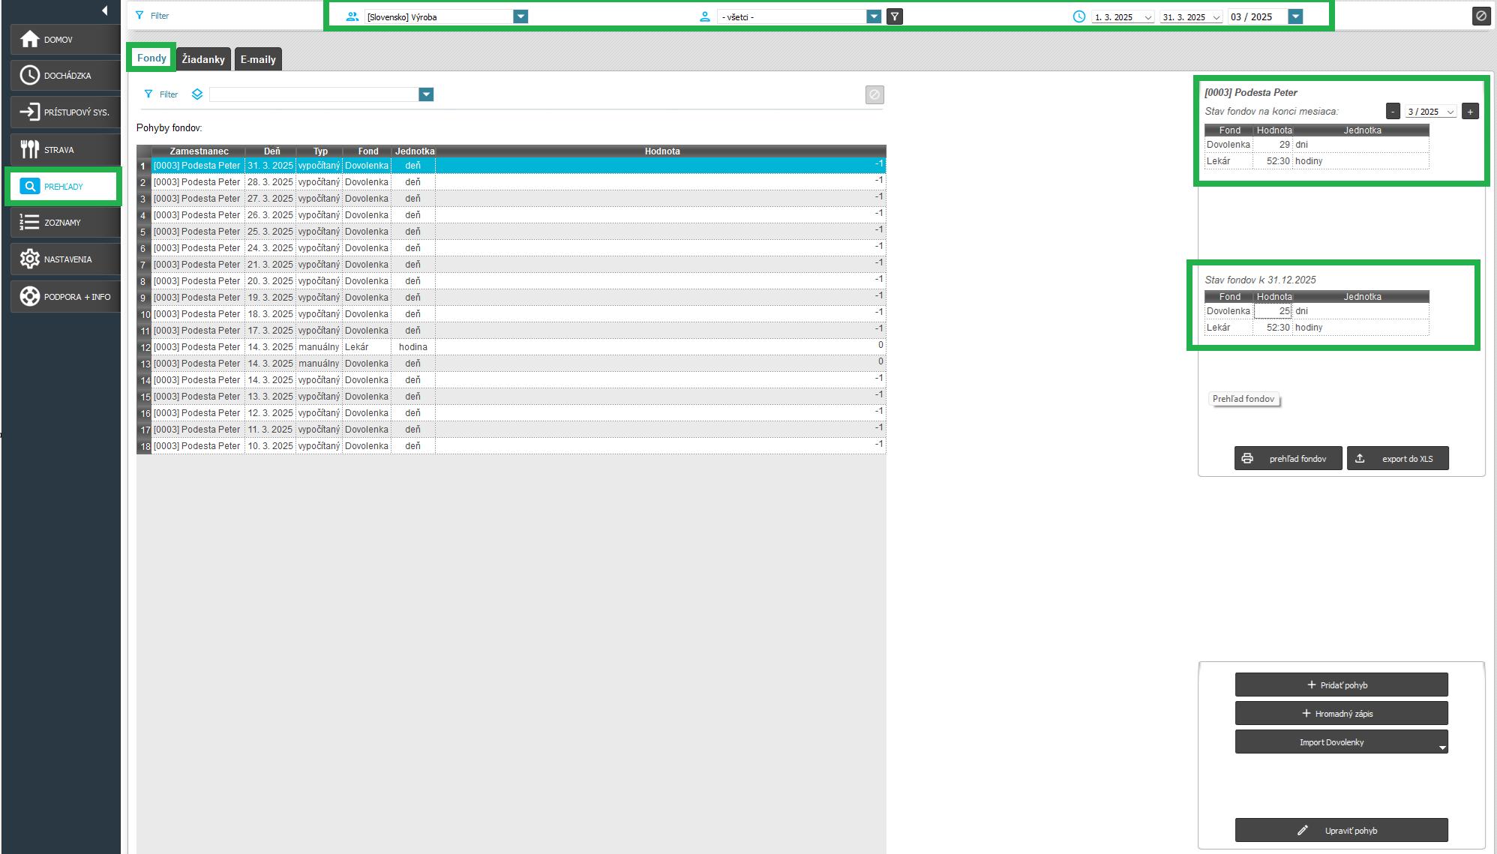Click the Pridať pohyb button

point(1341,685)
